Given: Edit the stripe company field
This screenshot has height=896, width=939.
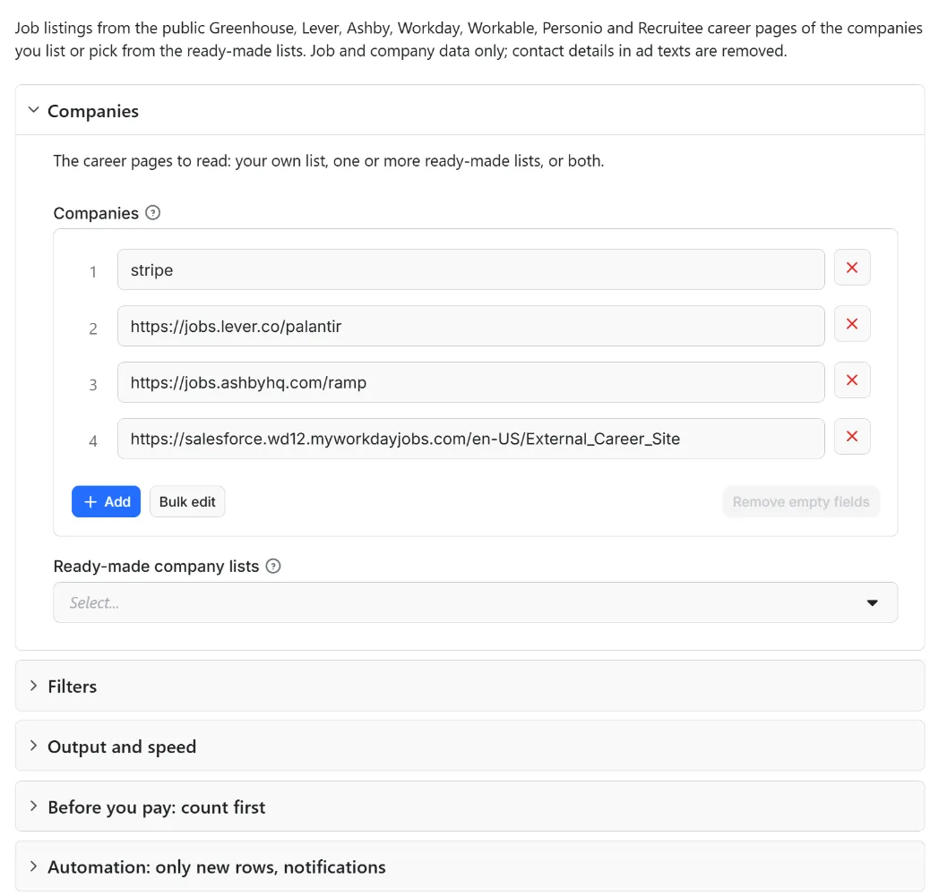Looking at the screenshot, I should pos(470,269).
